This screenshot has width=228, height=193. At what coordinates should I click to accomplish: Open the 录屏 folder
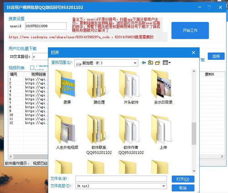(66, 87)
